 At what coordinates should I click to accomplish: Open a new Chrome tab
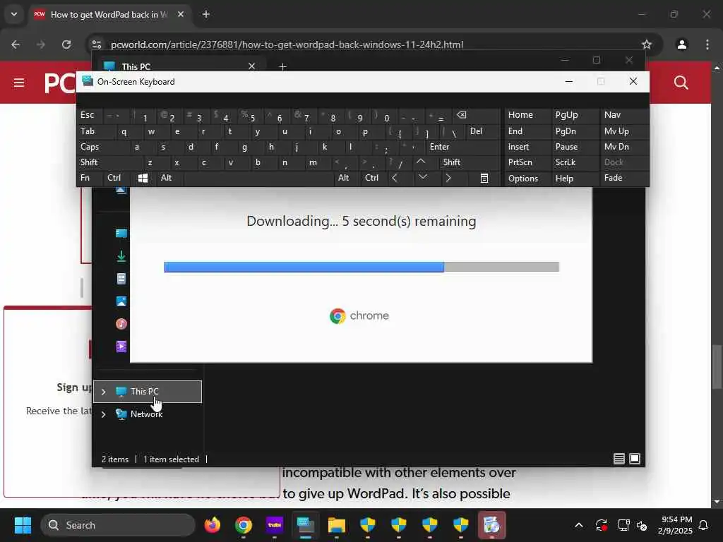point(206,14)
